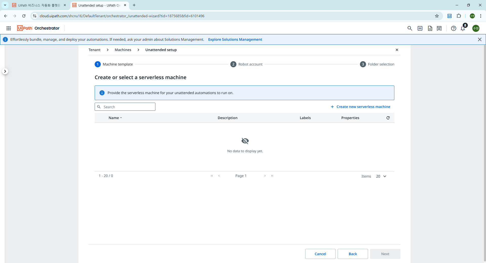
Task: Click the Back button
Action: click(353, 254)
